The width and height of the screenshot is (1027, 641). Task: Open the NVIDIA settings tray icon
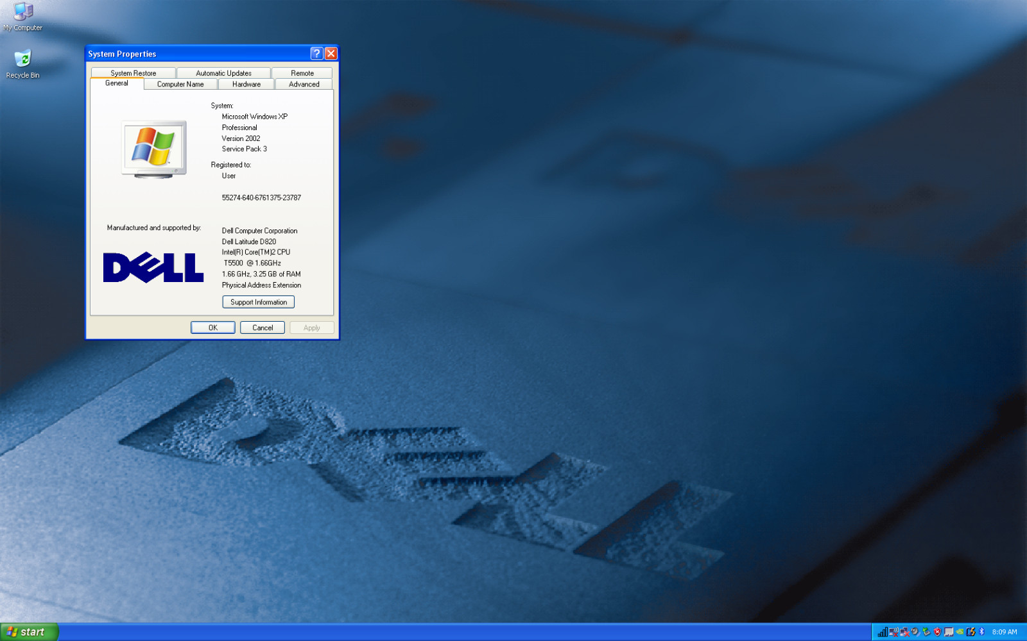[960, 632]
